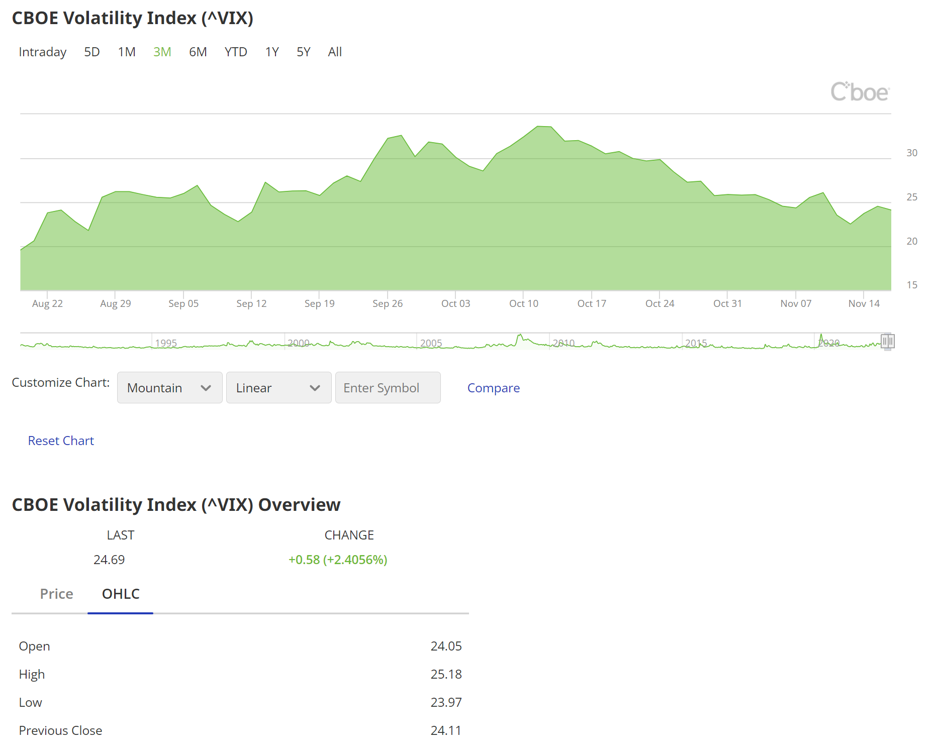The width and height of the screenshot is (933, 755).
Task: Click the Nov 14 axis label
Action: [864, 303]
